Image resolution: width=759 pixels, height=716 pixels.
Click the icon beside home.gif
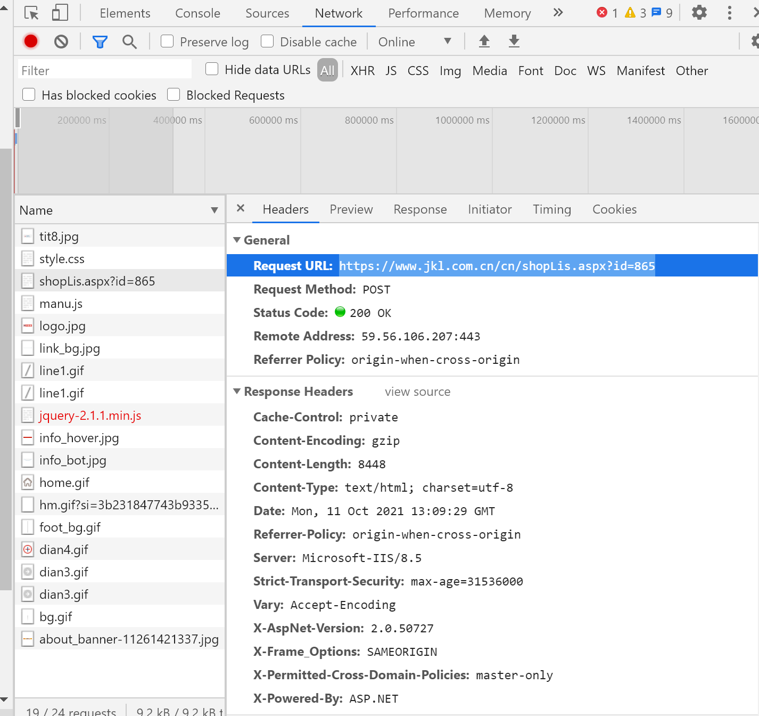pos(28,482)
